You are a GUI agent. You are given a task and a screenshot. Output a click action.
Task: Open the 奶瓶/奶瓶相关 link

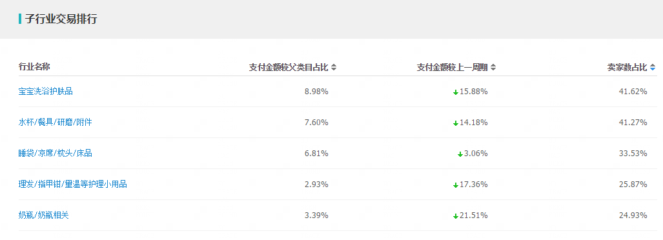pyautogui.click(x=43, y=215)
